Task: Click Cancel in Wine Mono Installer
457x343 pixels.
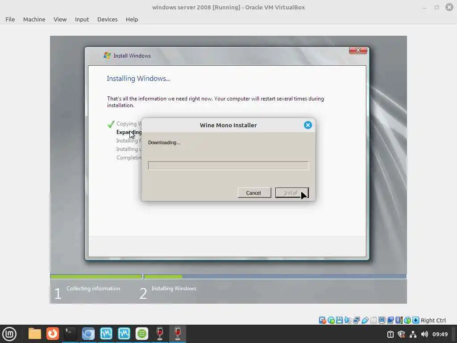Action: [254, 193]
